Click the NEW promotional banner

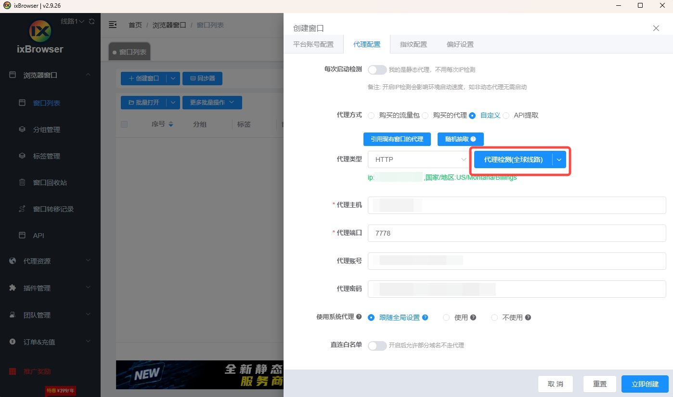200,375
